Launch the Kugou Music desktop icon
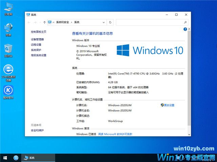The width and height of the screenshot is (217, 162). point(8,92)
